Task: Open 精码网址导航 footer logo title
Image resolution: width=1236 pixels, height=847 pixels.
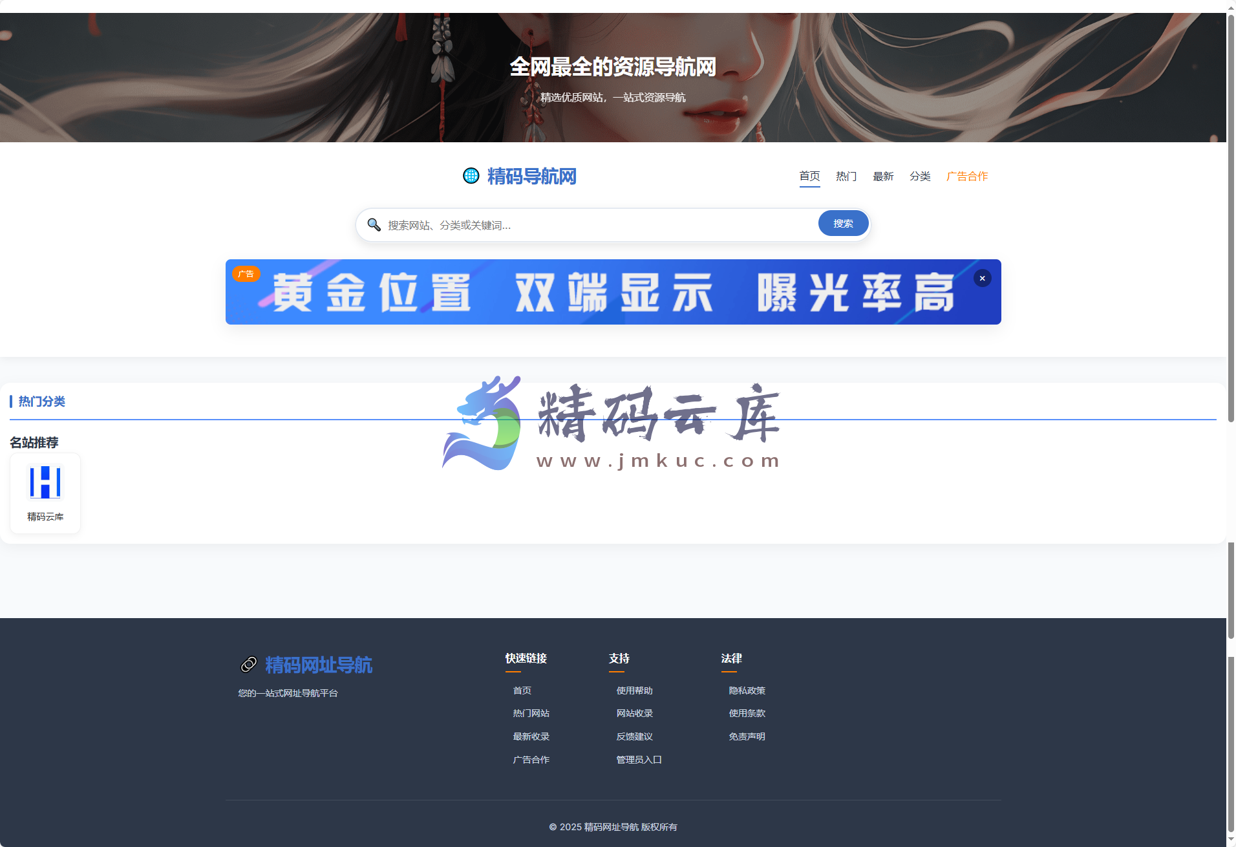Action: (x=319, y=665)
